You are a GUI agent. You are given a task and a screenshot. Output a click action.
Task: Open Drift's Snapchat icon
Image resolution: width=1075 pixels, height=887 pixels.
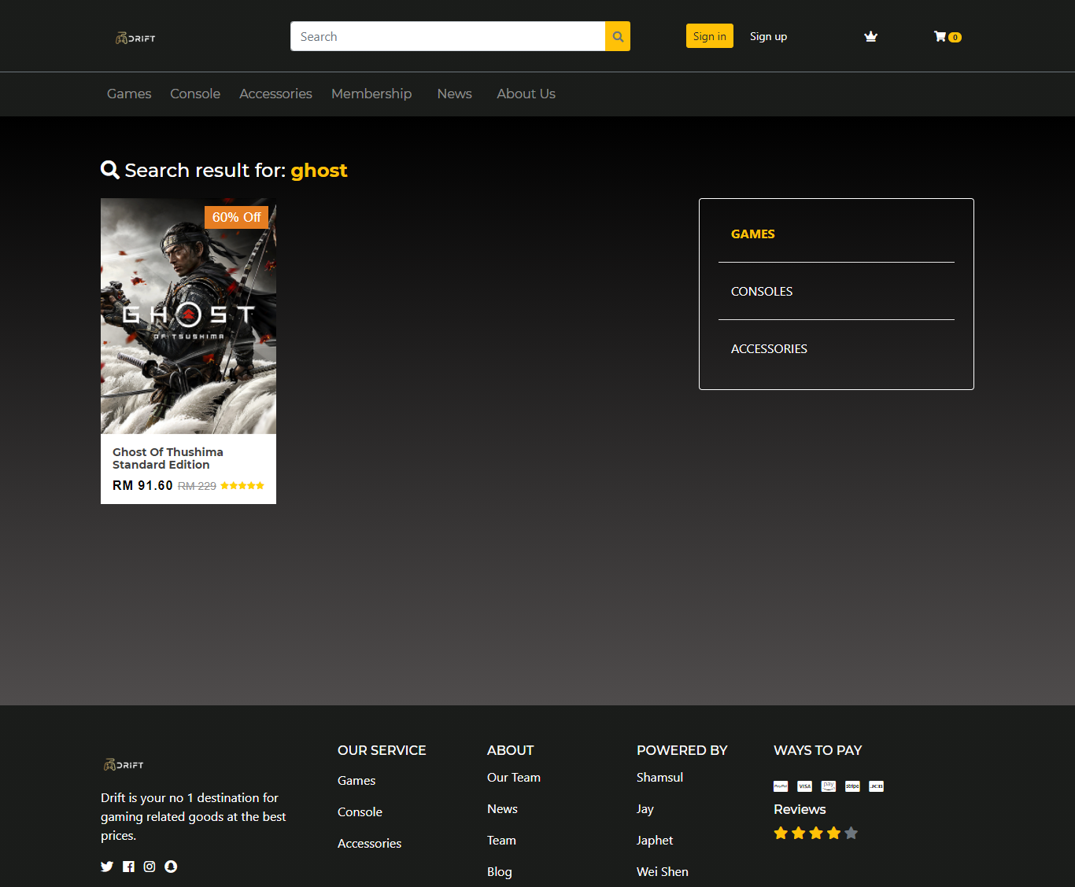click(x=171, y=867)
